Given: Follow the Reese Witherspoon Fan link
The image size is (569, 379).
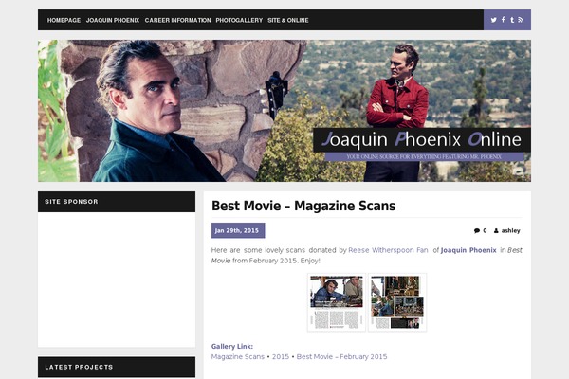Looking at the screenshot, I should [388, 250].
